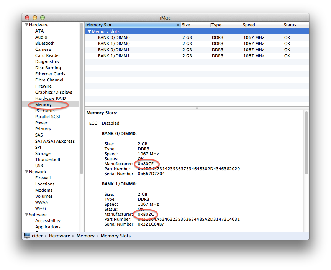Click the sidebar vertical scrollbar
Image resolution: width=331 pixels, height=270 pixels.
point(82,99)
